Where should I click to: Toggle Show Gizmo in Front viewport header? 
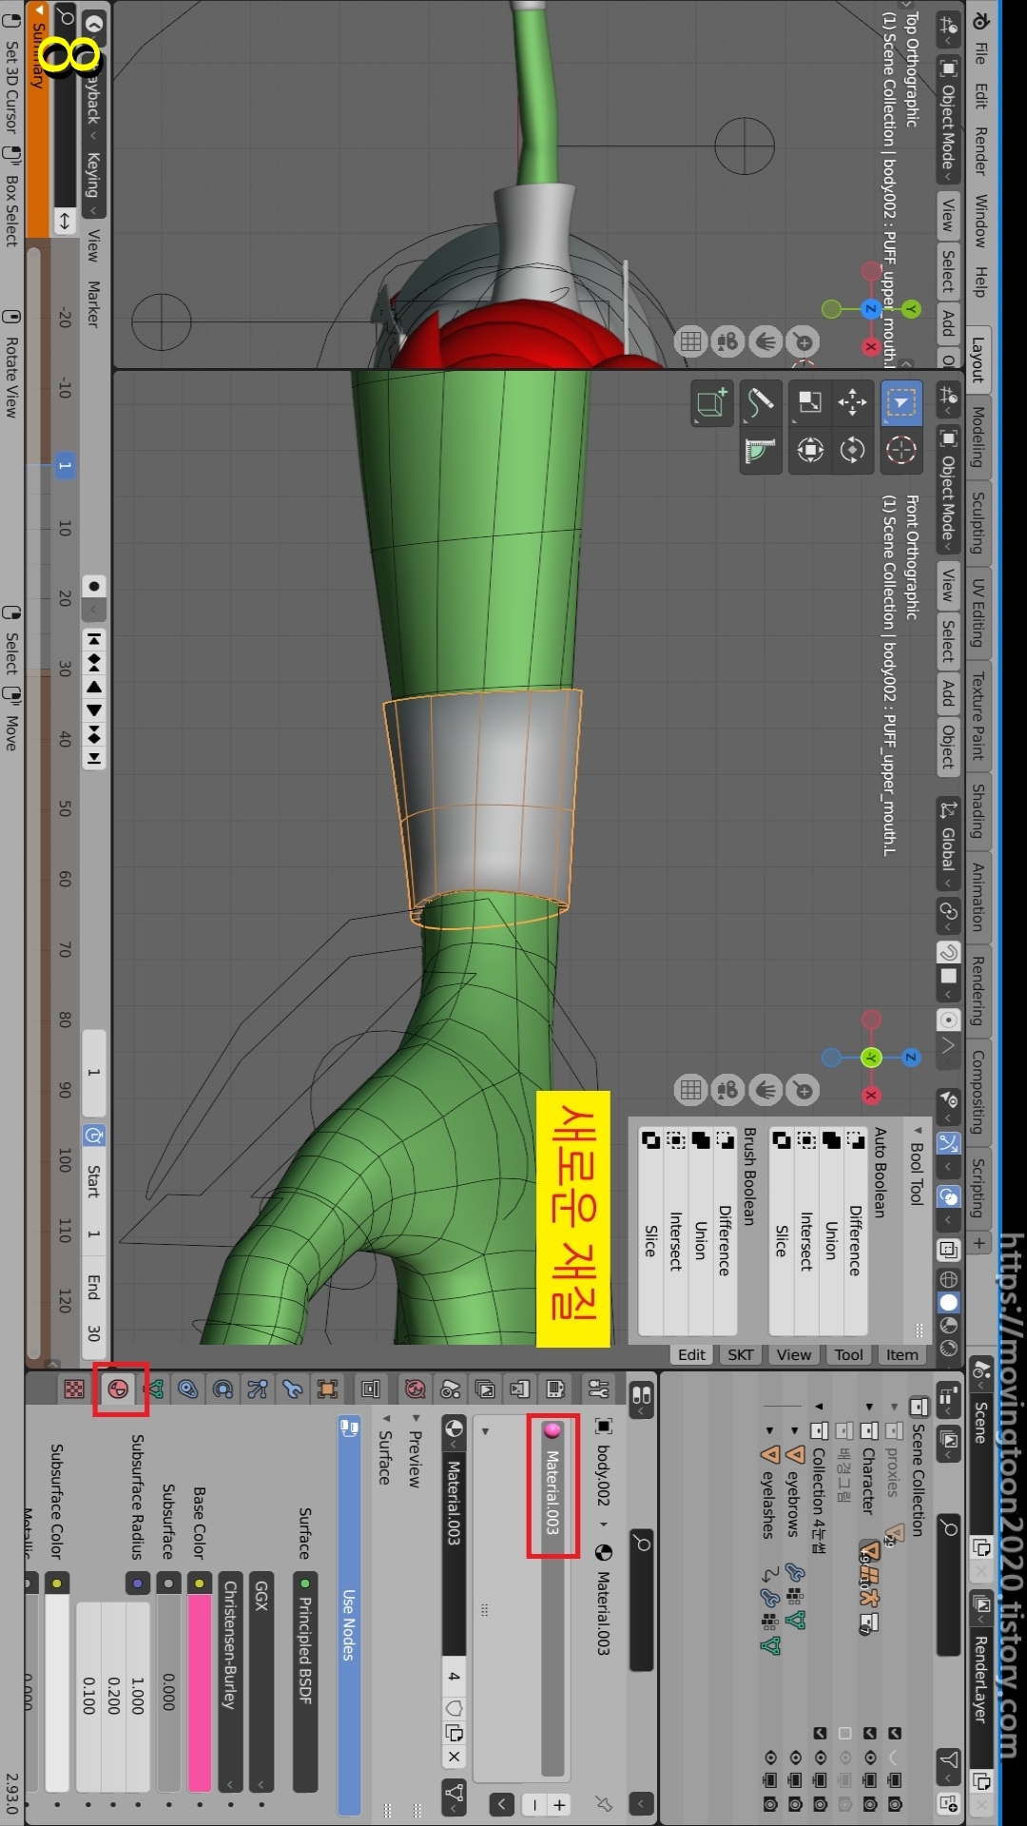click(x=948, y=1141)
